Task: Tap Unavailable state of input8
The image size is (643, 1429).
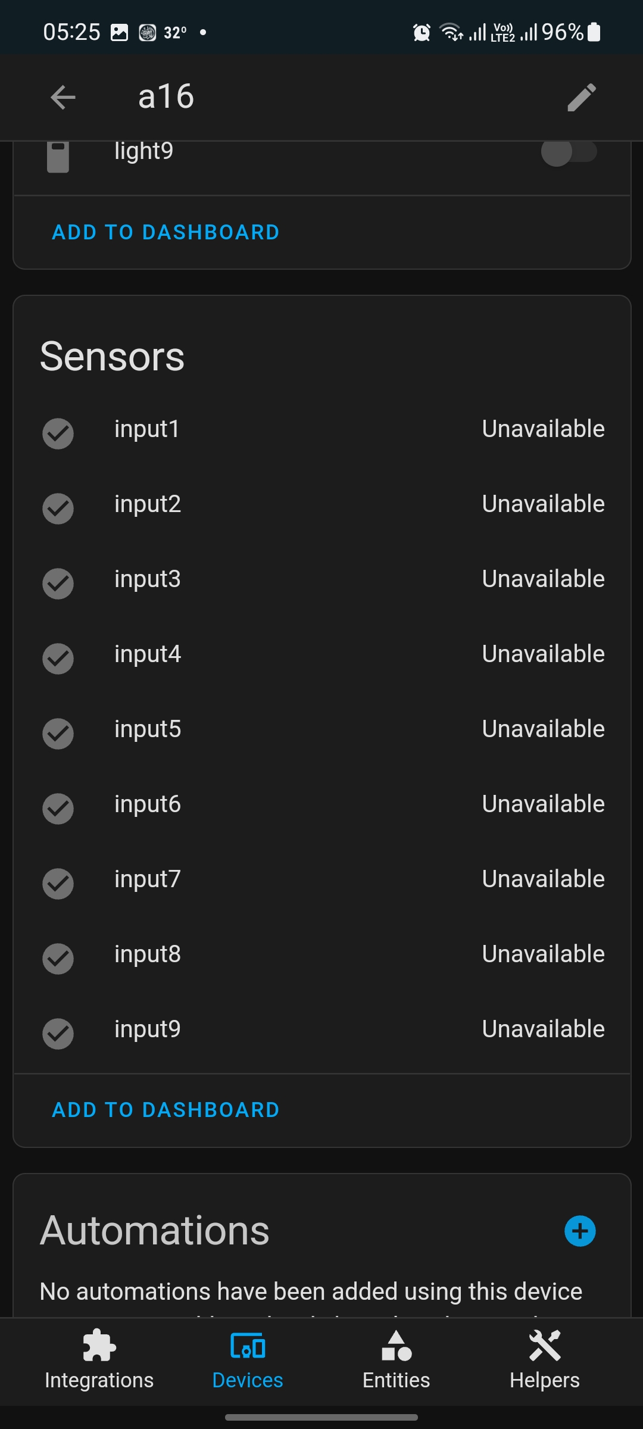Action: click(x=543, y=954)
